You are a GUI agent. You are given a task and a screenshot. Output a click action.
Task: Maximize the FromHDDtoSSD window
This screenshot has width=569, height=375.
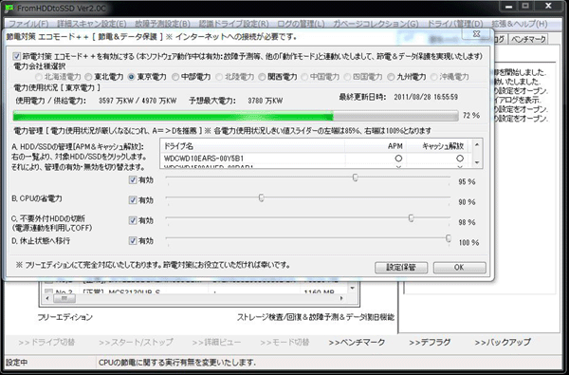525,7
